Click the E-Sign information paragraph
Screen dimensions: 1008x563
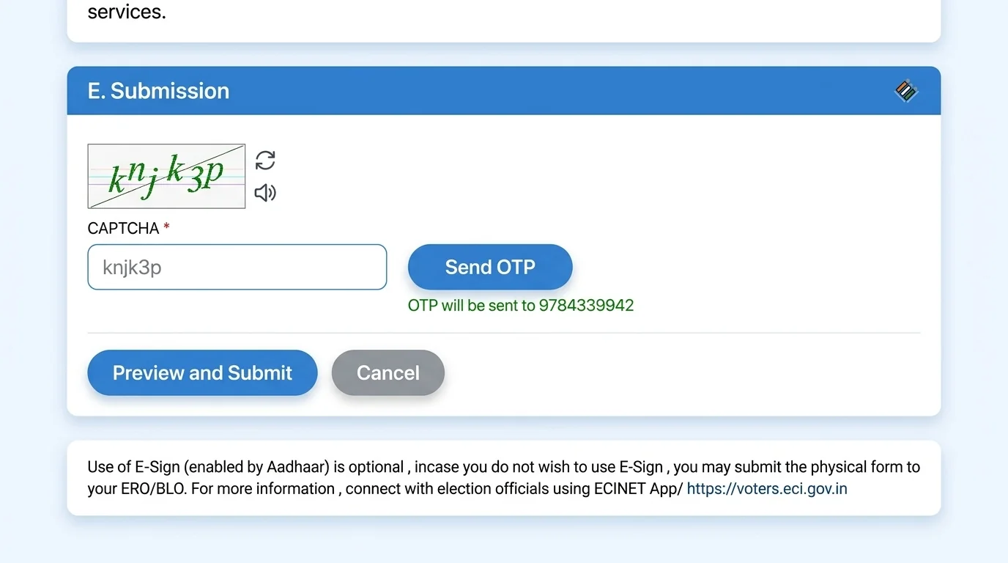tap(504, 478)
